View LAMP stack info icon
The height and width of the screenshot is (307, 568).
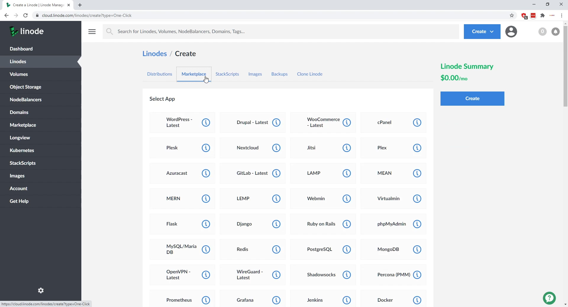point(347,173)
